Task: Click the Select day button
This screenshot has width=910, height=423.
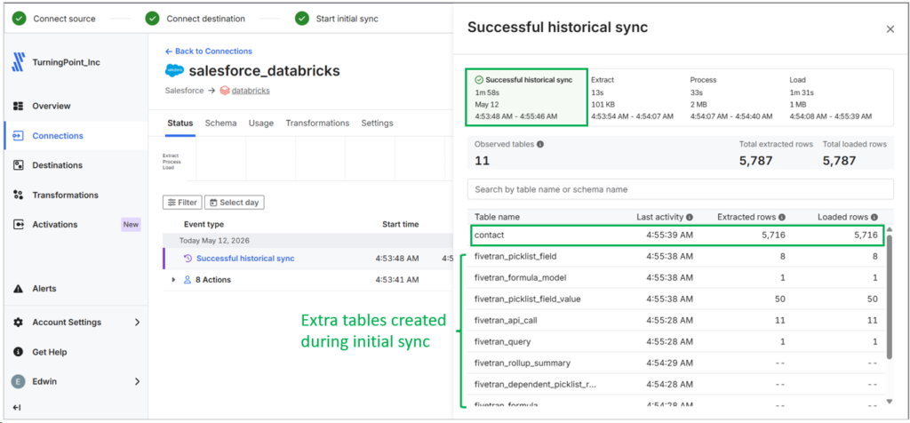Action: coord(235,203)
